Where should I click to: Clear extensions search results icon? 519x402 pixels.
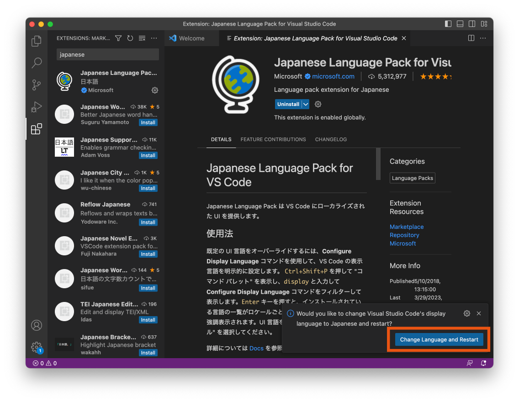pos(142,38)
